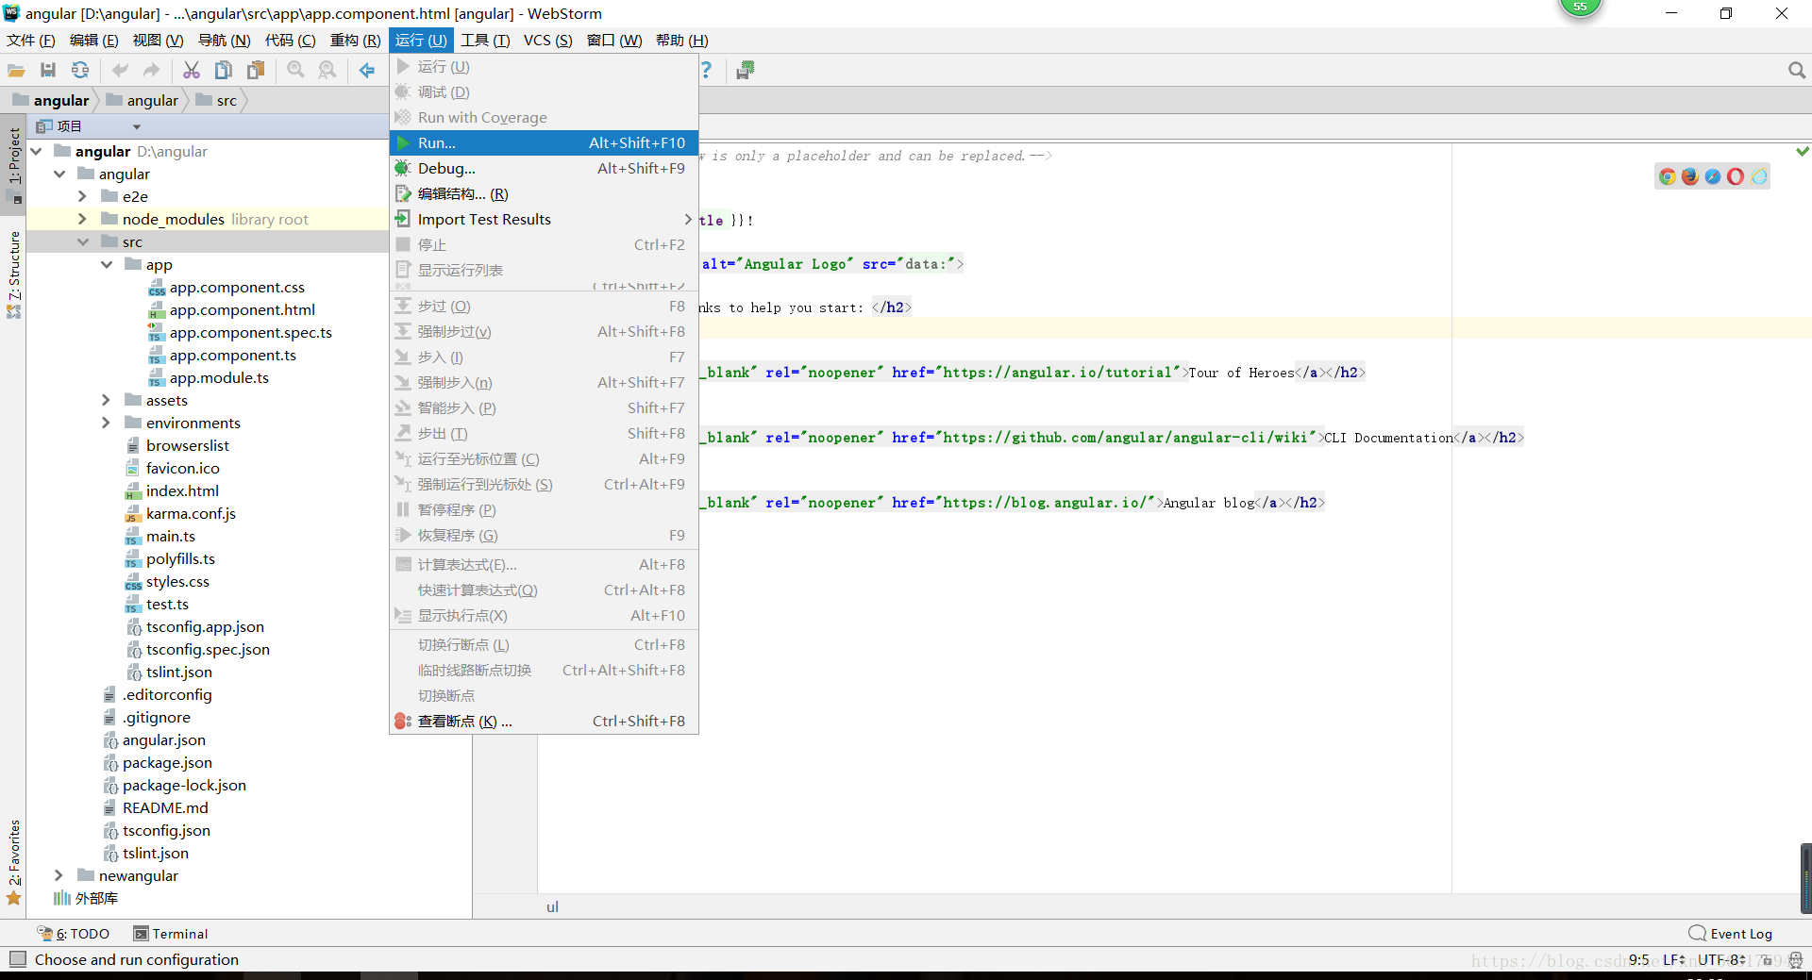
Task: Click the Back navigation arrow icon
Action: (367, 70)
